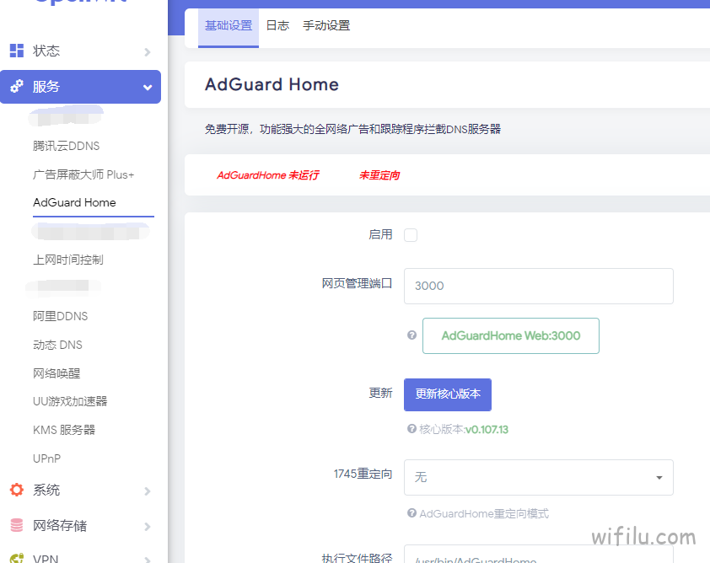Expand the 网络存储 menu chevron

pos(148,527)
